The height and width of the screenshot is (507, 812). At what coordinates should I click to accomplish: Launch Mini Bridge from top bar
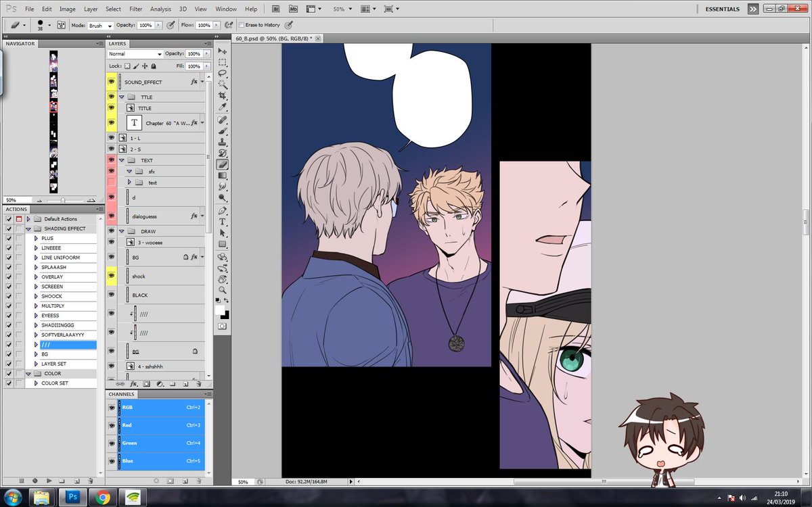click(293, 9)
